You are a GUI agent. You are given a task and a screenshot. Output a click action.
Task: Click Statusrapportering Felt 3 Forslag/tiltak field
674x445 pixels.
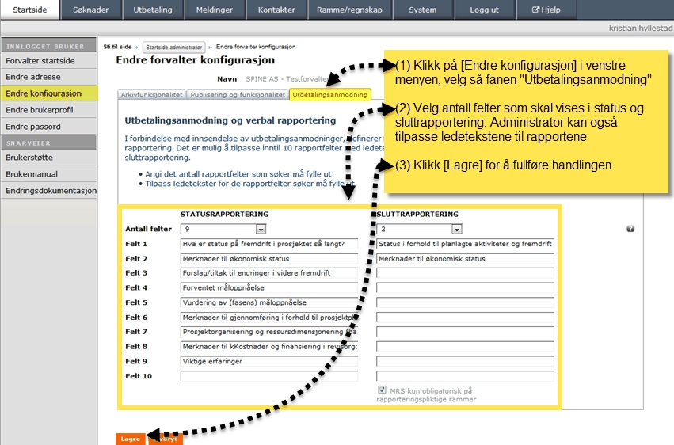(269, 273)
